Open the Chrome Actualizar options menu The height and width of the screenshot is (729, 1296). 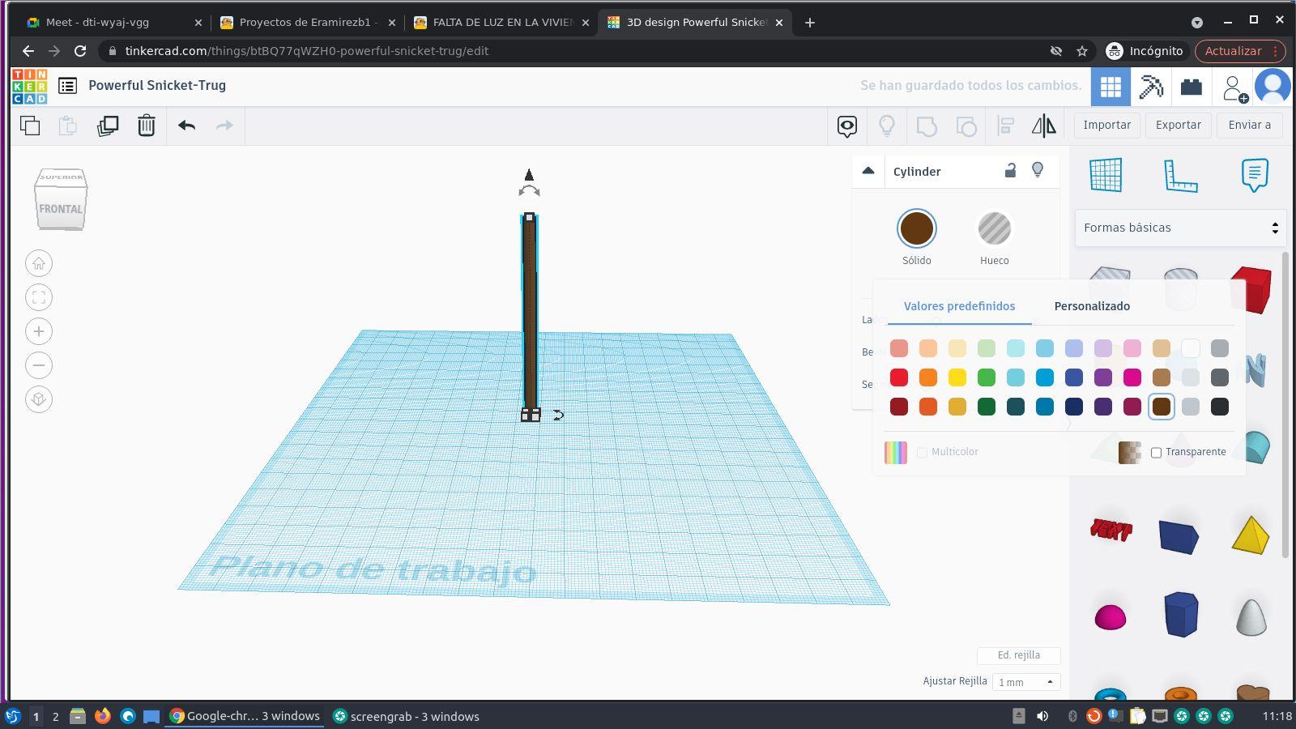click(1276, 51)
